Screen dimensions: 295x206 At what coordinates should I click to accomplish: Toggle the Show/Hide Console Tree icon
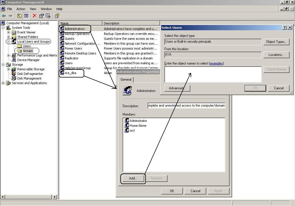[26, 16]
